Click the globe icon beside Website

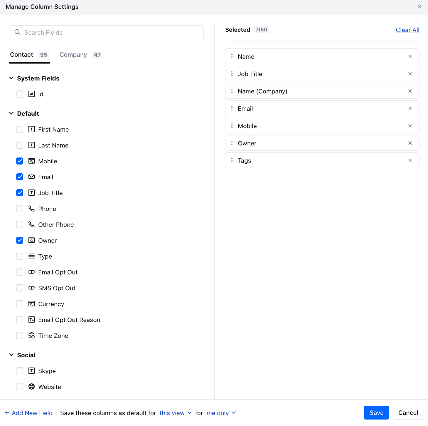tap(31, 387)
